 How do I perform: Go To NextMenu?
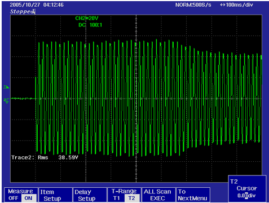[193, 195]
